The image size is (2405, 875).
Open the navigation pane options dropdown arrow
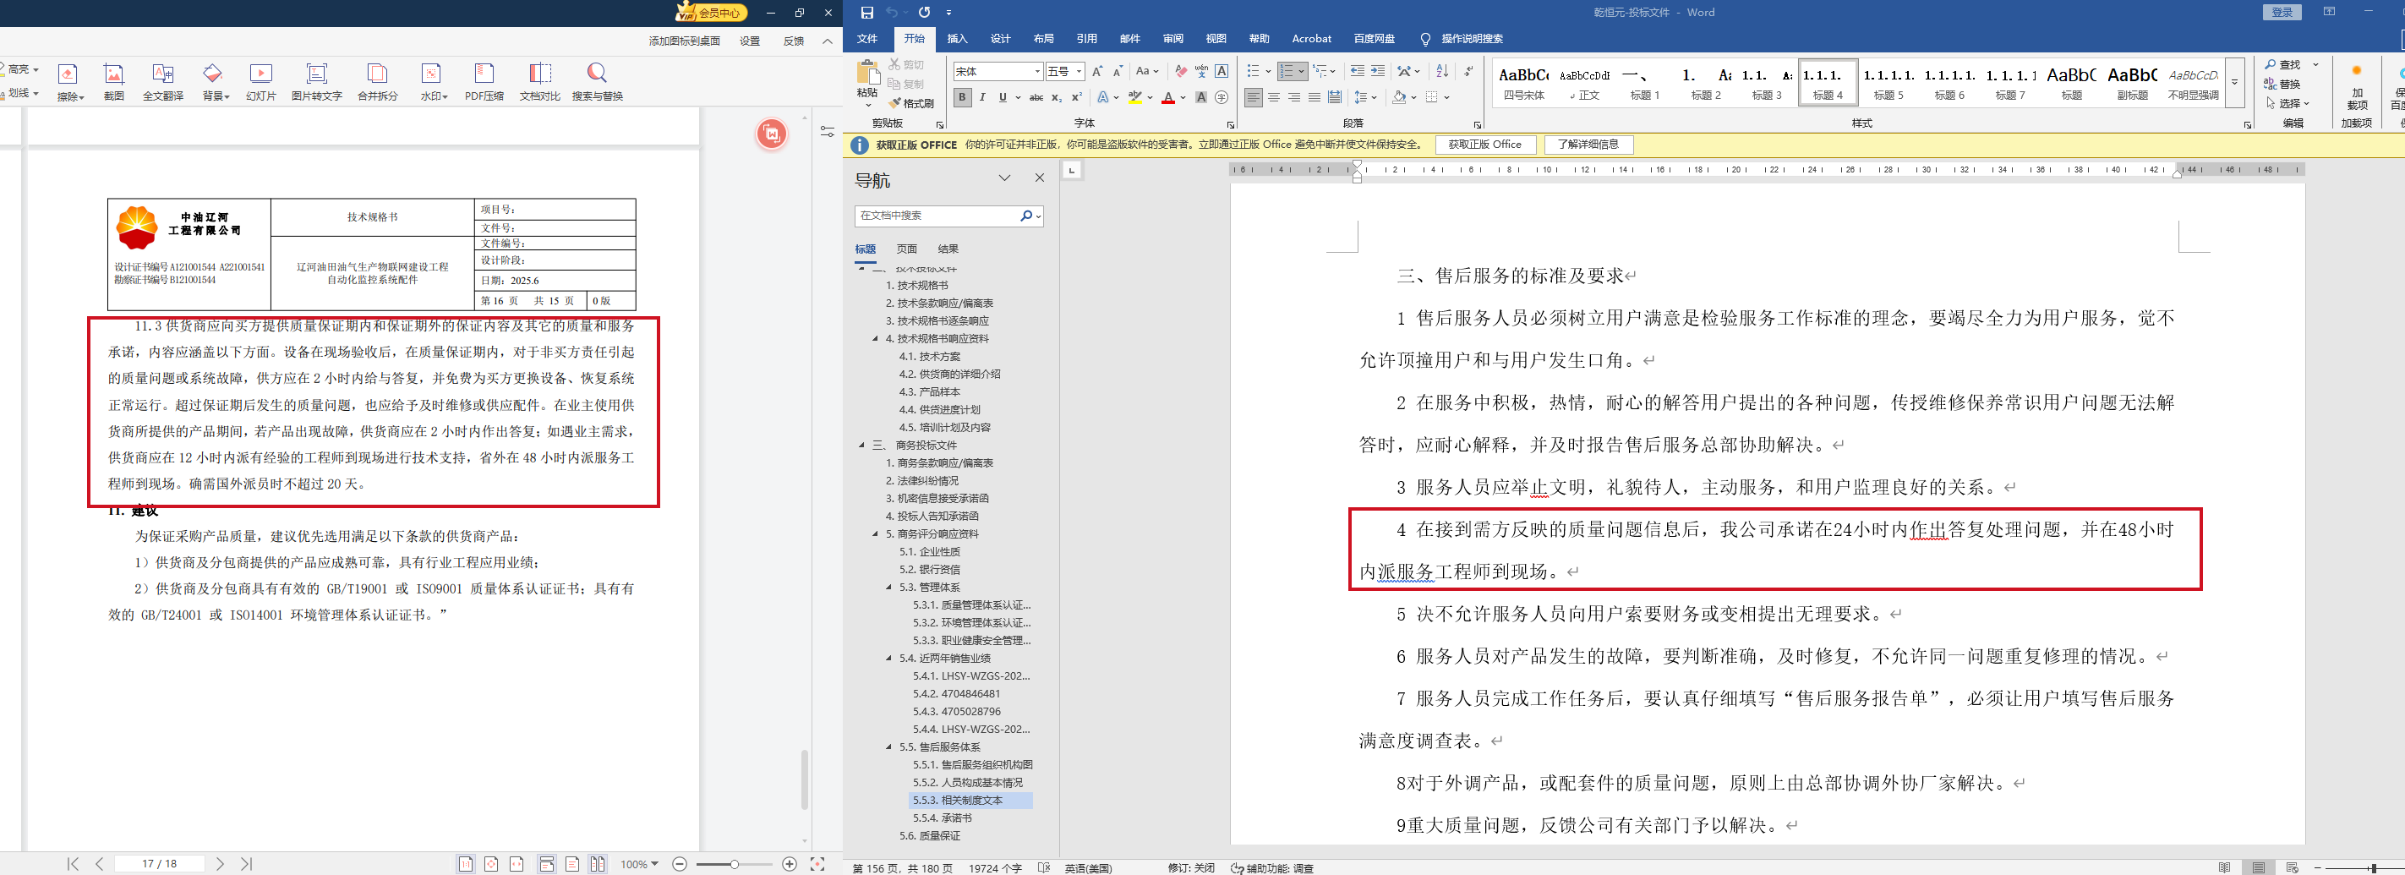[1004, 178]
